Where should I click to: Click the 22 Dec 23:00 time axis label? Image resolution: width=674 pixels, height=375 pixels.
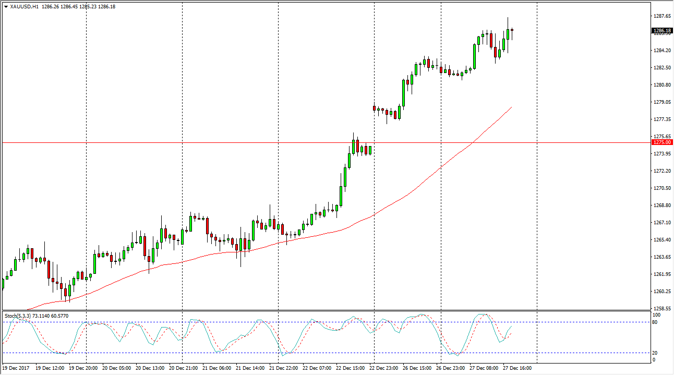[x=384, y=368]
